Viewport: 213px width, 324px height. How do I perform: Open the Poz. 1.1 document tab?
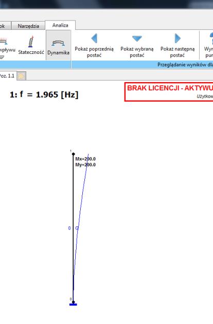tap(7, 76)
